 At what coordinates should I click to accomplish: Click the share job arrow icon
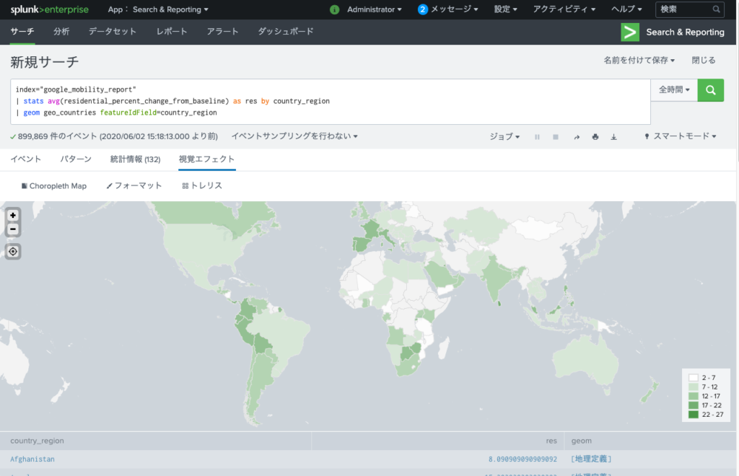click(576, 136)
